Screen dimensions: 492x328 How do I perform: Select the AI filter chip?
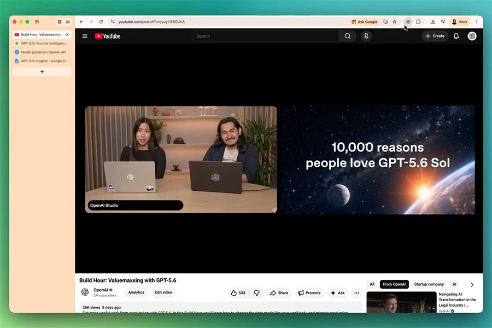[454, 284]
